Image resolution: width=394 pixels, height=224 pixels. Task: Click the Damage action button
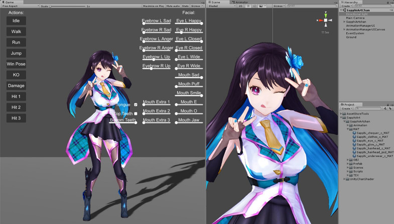(16, 86)
